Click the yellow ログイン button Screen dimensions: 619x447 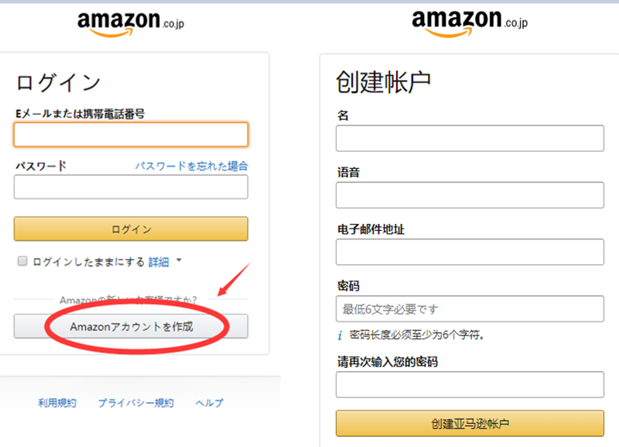pos(131,229)
